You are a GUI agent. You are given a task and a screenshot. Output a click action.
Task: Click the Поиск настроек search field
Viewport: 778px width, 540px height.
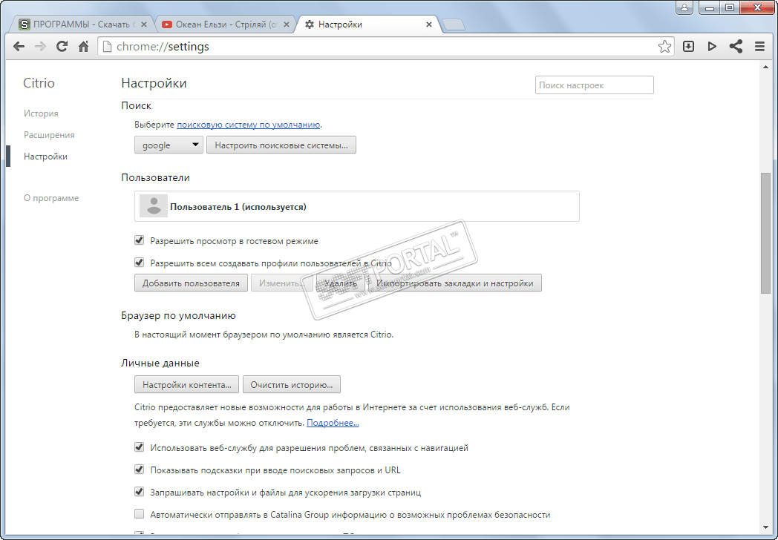[x=595, y=85]
